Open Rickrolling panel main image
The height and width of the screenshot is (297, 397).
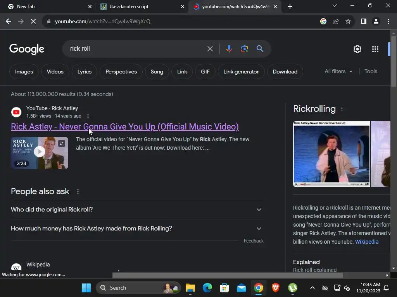(331, 154)
